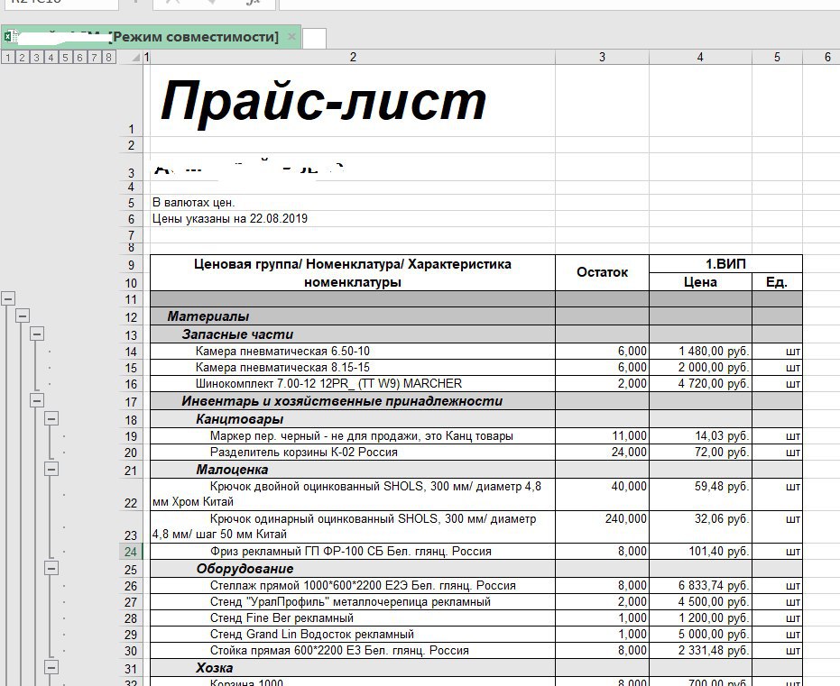Show outline level 8 rows
840x686 pixels.
tap(109, 58)
